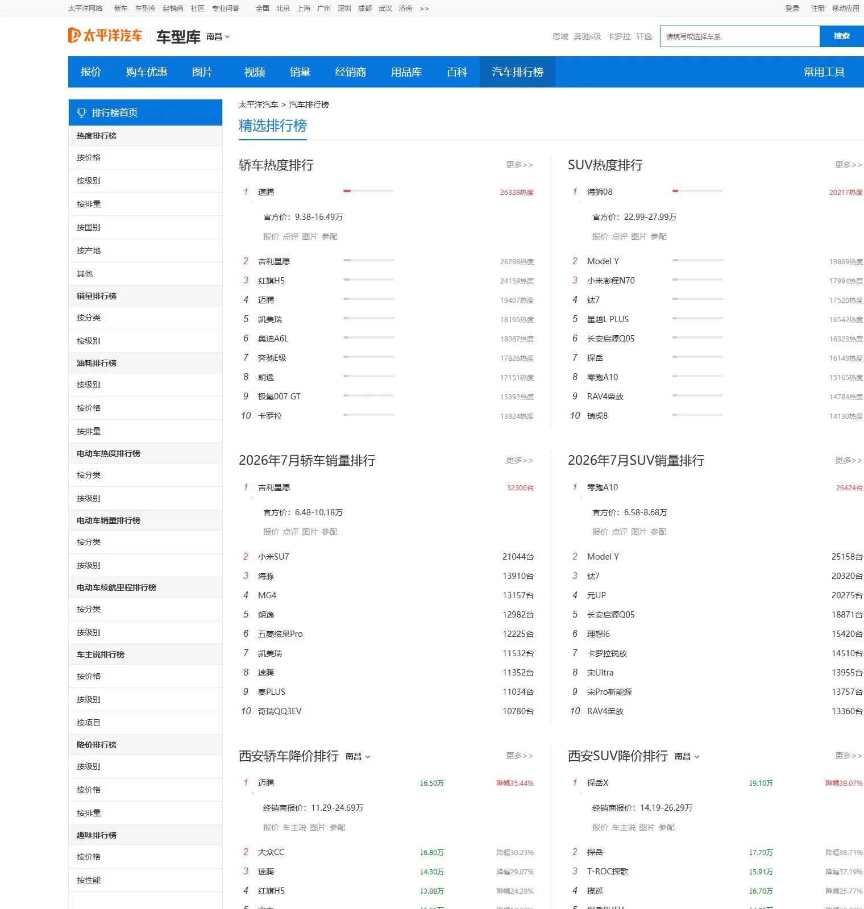Click the 海狮08 heat progress bar

(698, 191)
